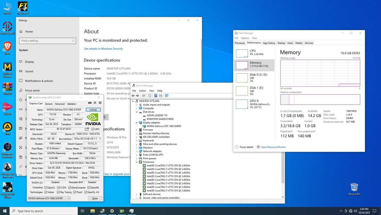This screenshot has width=381, height=215.
Task: Expand Audio inputs and outputs node
Action: pyautogui.click(x=136, y=105)
